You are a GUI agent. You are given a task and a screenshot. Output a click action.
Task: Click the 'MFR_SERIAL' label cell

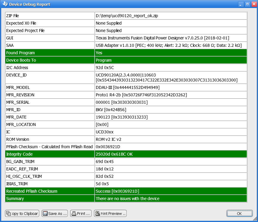(50, 102)
